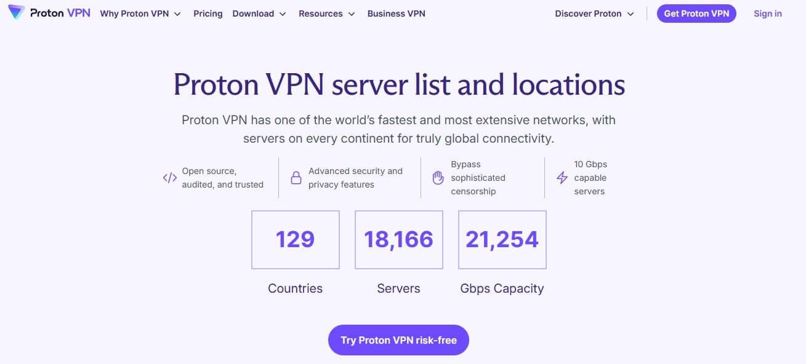Click the censorship bypass hand icon
The height and width of the screenshot is (364, 806).
[x=438, y=177]
